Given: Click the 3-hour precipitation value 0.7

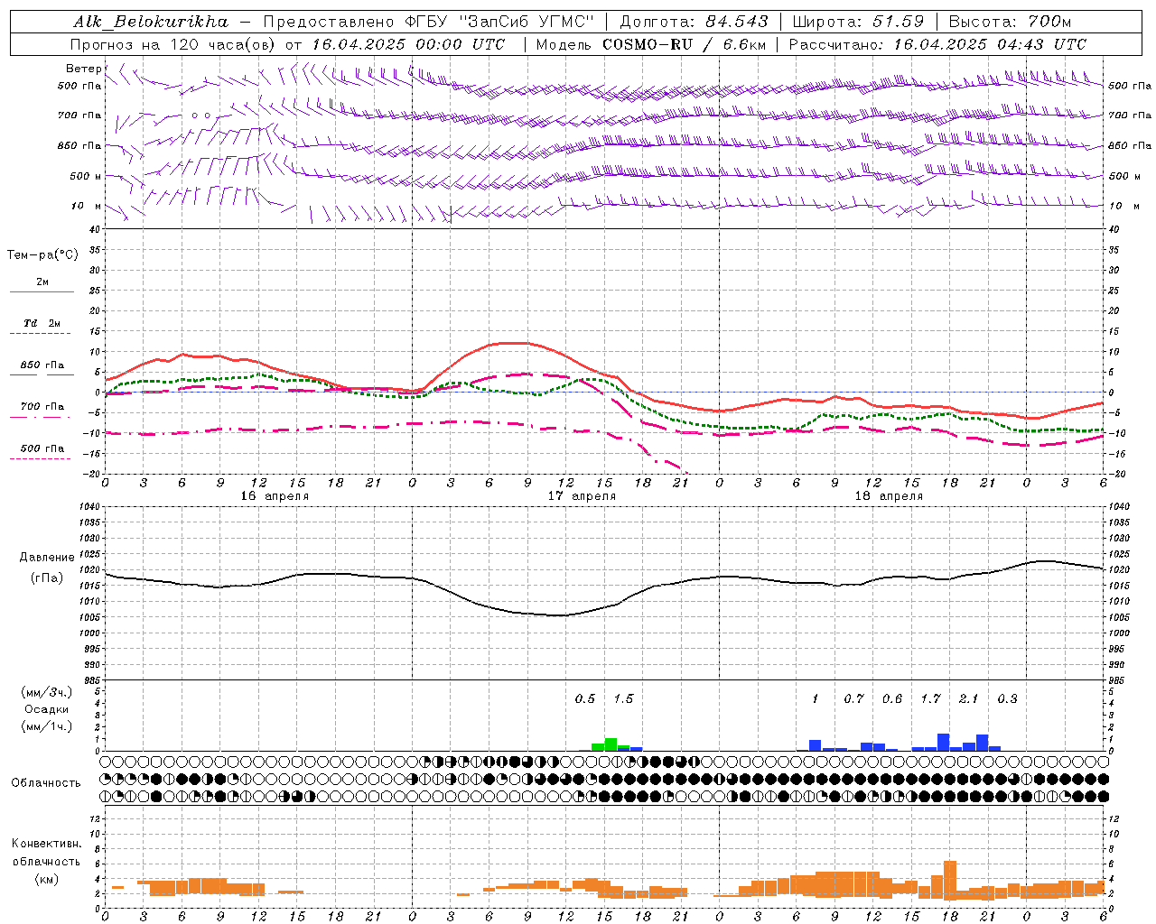Looking at the screenshot, I should [853, 699].
